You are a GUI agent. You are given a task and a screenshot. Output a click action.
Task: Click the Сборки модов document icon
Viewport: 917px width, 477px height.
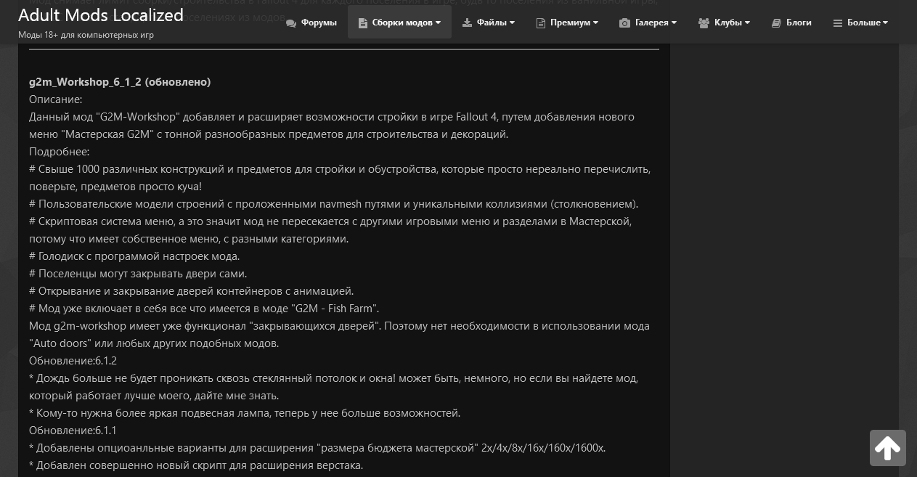(x=363, y=23)
